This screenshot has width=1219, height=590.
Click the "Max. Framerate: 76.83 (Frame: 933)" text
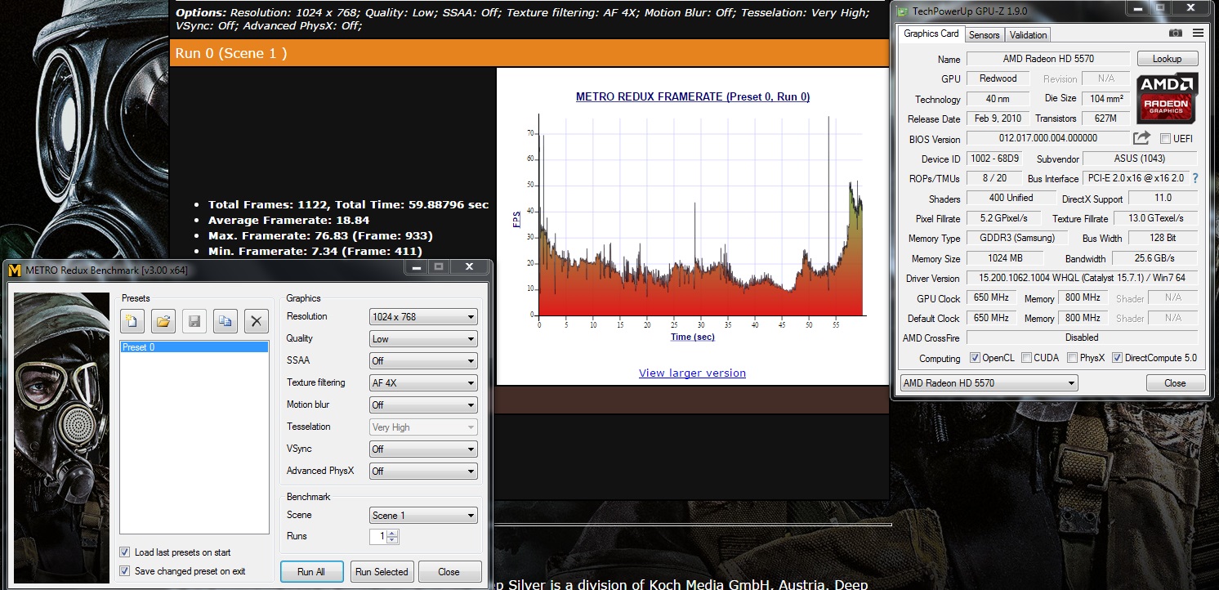(x=320, y=236)
